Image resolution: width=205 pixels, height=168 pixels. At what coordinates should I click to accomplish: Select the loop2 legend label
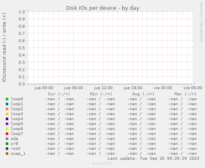(x=17, y=109)
